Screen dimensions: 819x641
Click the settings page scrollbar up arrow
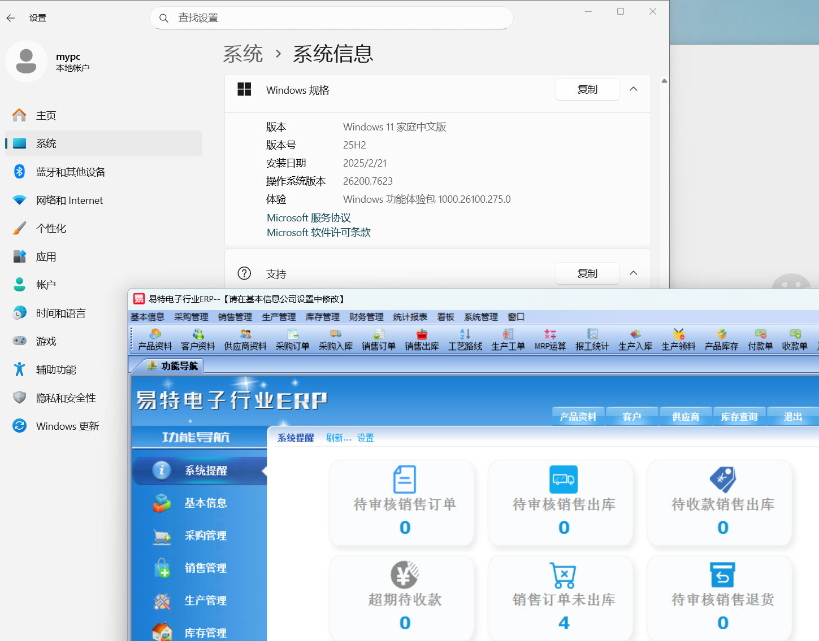click(664, 81)
